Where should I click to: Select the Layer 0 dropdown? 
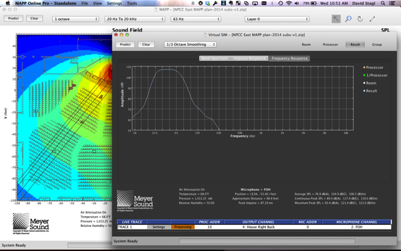(x=277, y=19)
